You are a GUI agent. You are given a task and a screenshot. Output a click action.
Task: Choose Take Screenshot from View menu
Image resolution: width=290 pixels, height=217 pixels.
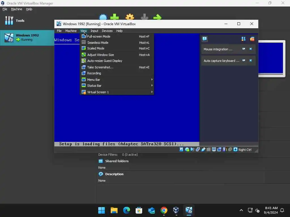point(117,67)
